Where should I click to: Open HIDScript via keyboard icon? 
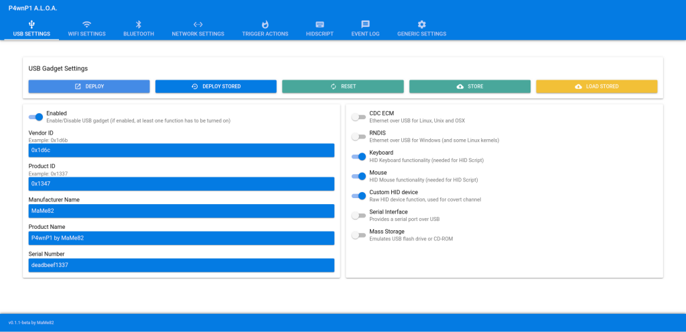[320, 24]
